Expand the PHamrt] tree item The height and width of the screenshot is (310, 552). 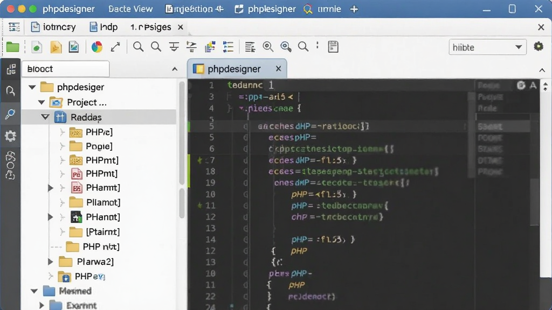pos(50,188)
